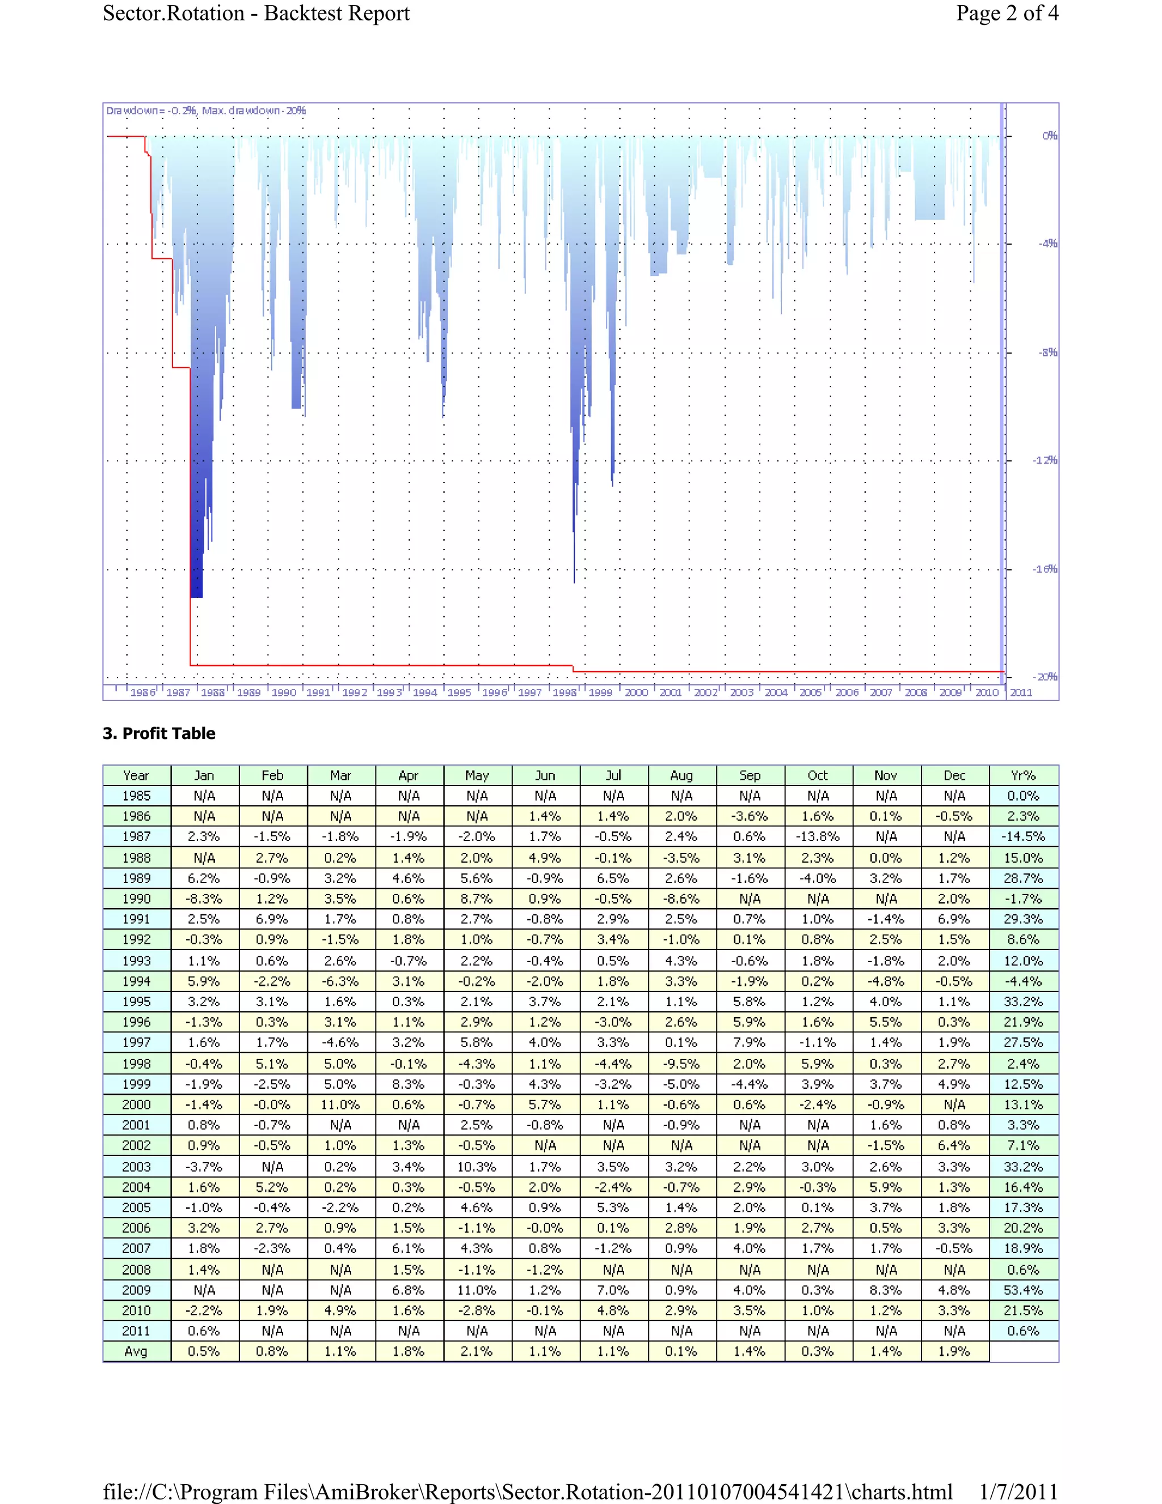Click the -4% label on chart axis
The image size is (1162, 1504).
[x=1047, y=244]
